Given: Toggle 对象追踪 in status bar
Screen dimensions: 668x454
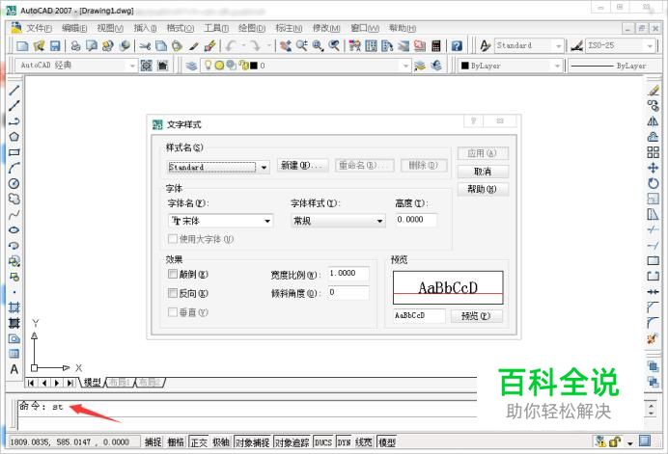Looking at the screenshot, I should tap(292, 442).
